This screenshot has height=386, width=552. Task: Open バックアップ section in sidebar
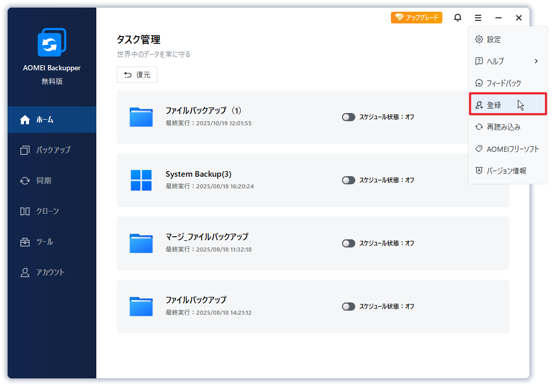(52, 150)
